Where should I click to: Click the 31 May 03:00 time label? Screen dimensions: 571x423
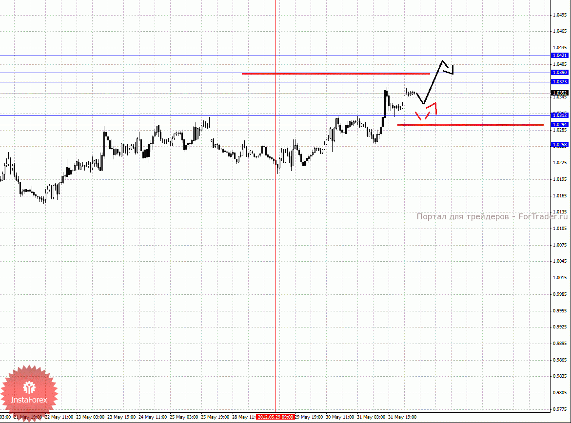pos(371,417)
